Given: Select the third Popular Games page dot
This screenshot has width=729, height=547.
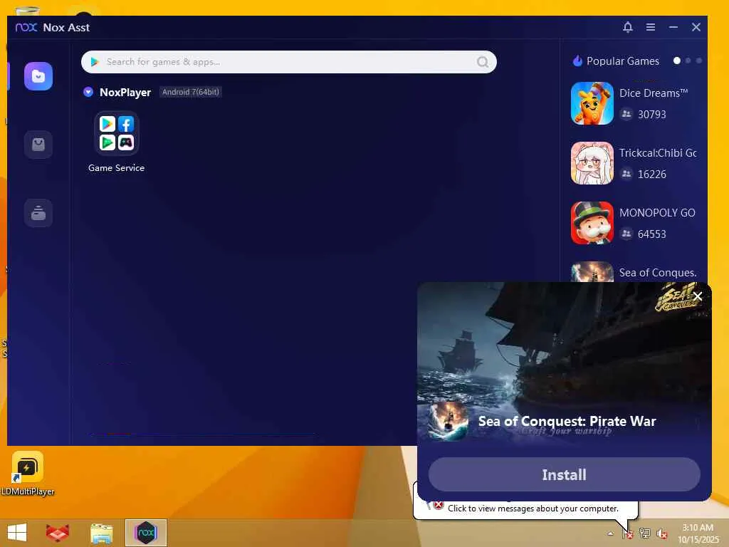Looking at the screenshot, I should [699, 61].
